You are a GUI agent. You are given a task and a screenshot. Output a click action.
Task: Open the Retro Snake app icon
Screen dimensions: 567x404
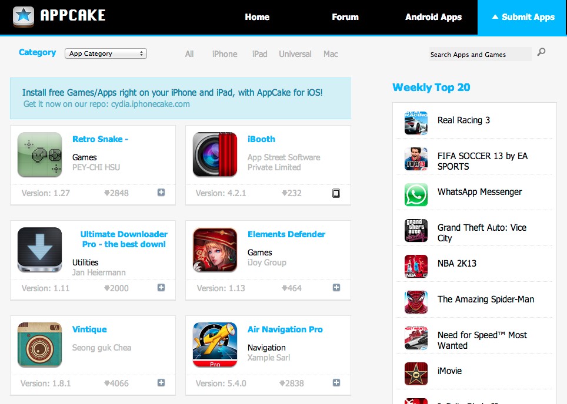pos(40,154)
